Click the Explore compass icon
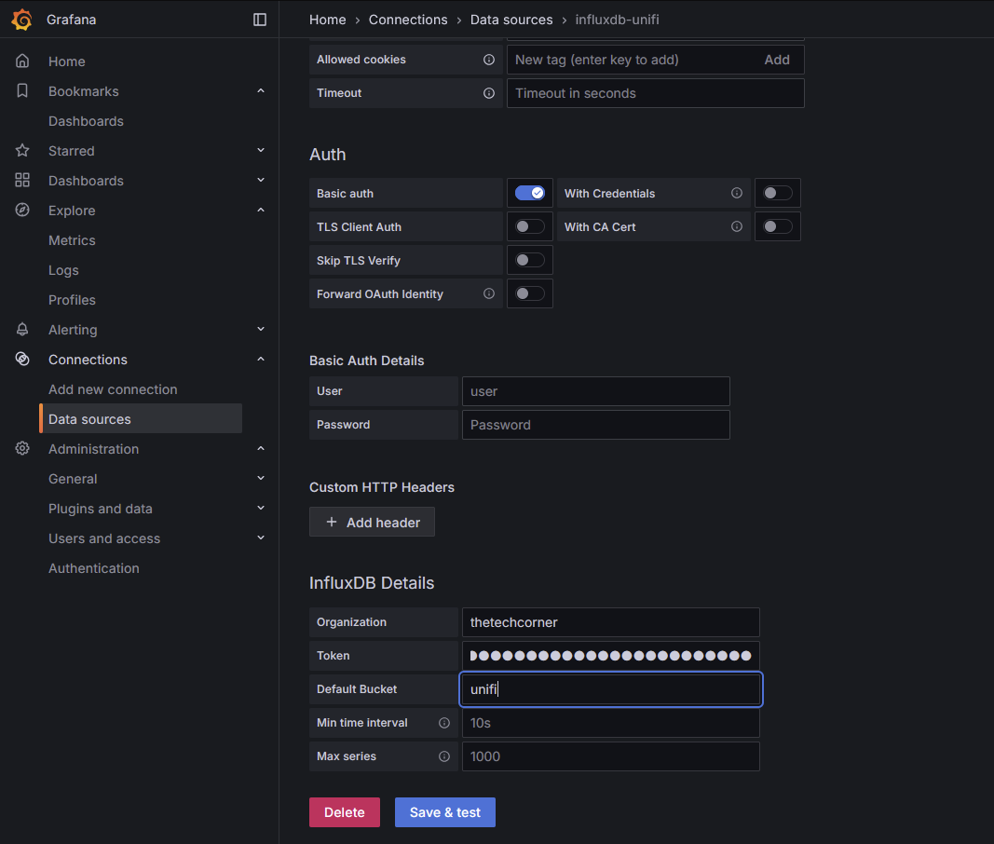994x844 pixels. 22,211
